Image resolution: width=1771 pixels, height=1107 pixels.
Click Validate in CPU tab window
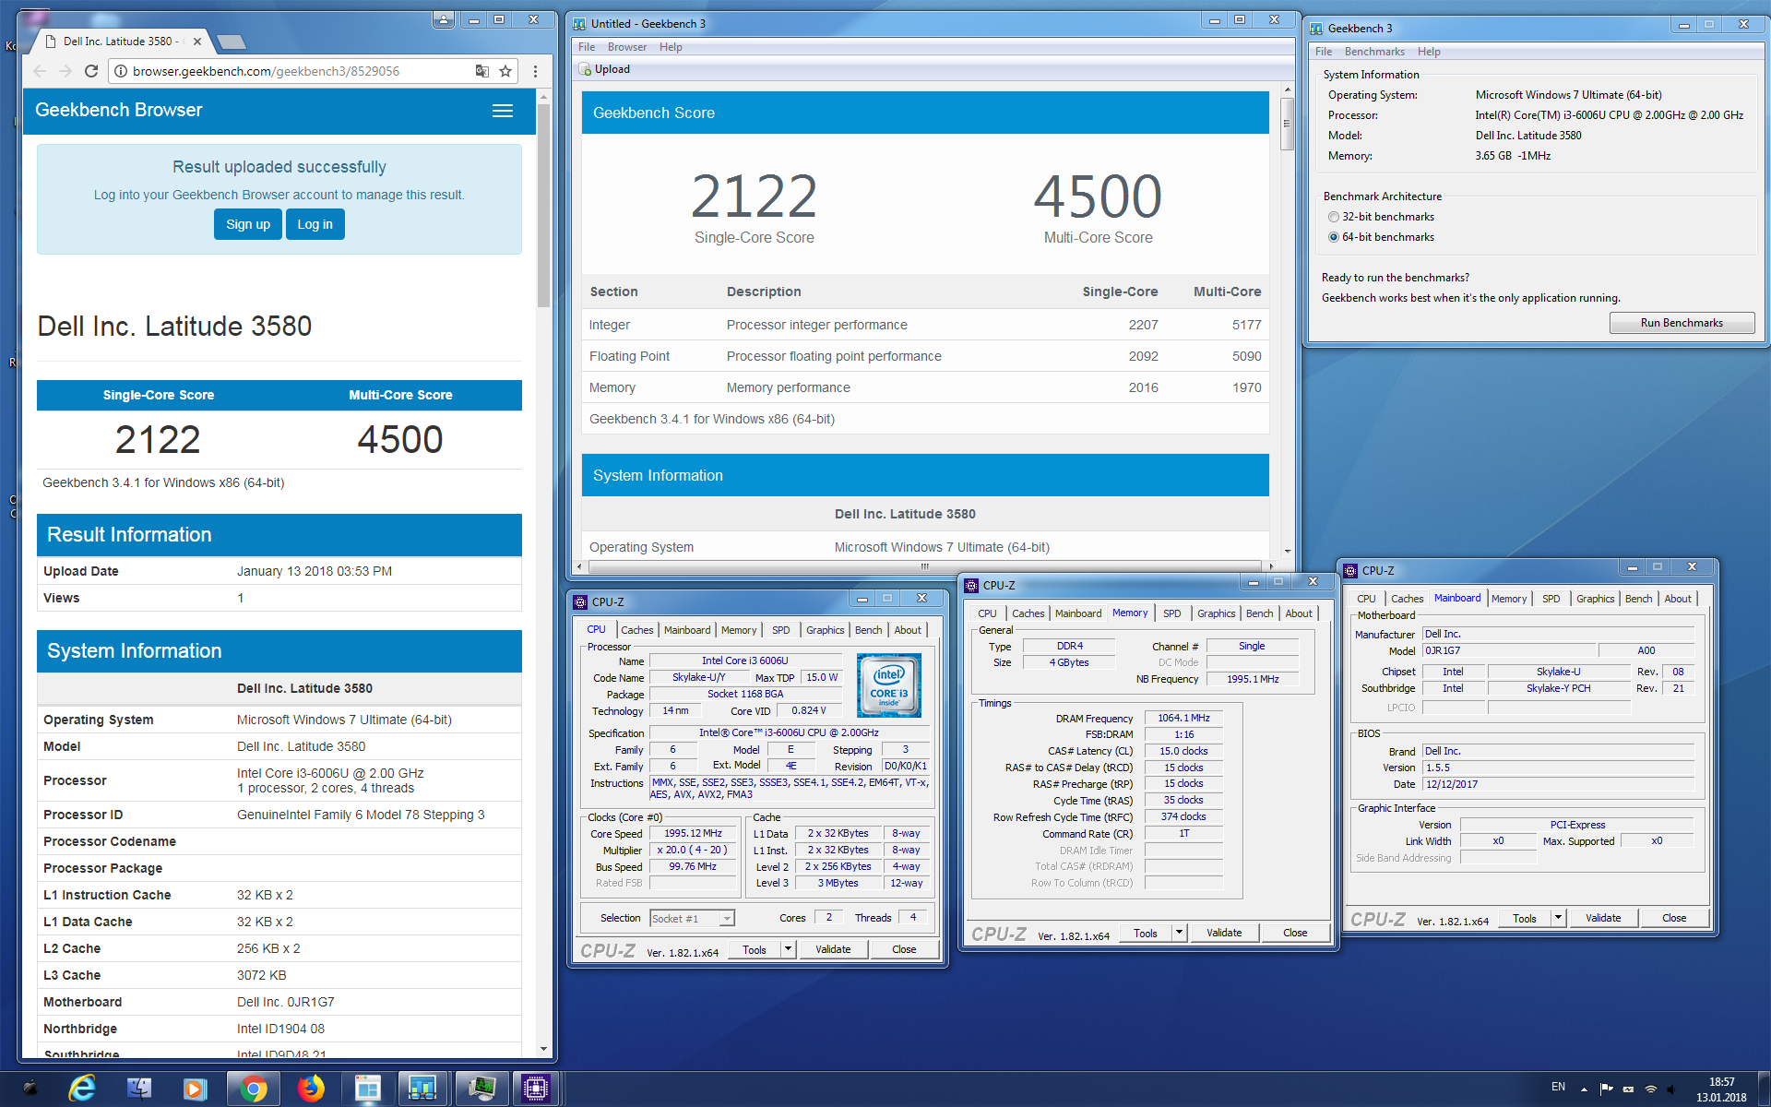point(833,949)
